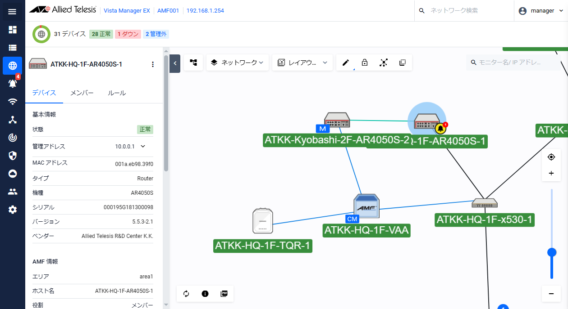Screen dimensions: 568x309
Task: Click the tree topology view icon
Action: [193, 63]
